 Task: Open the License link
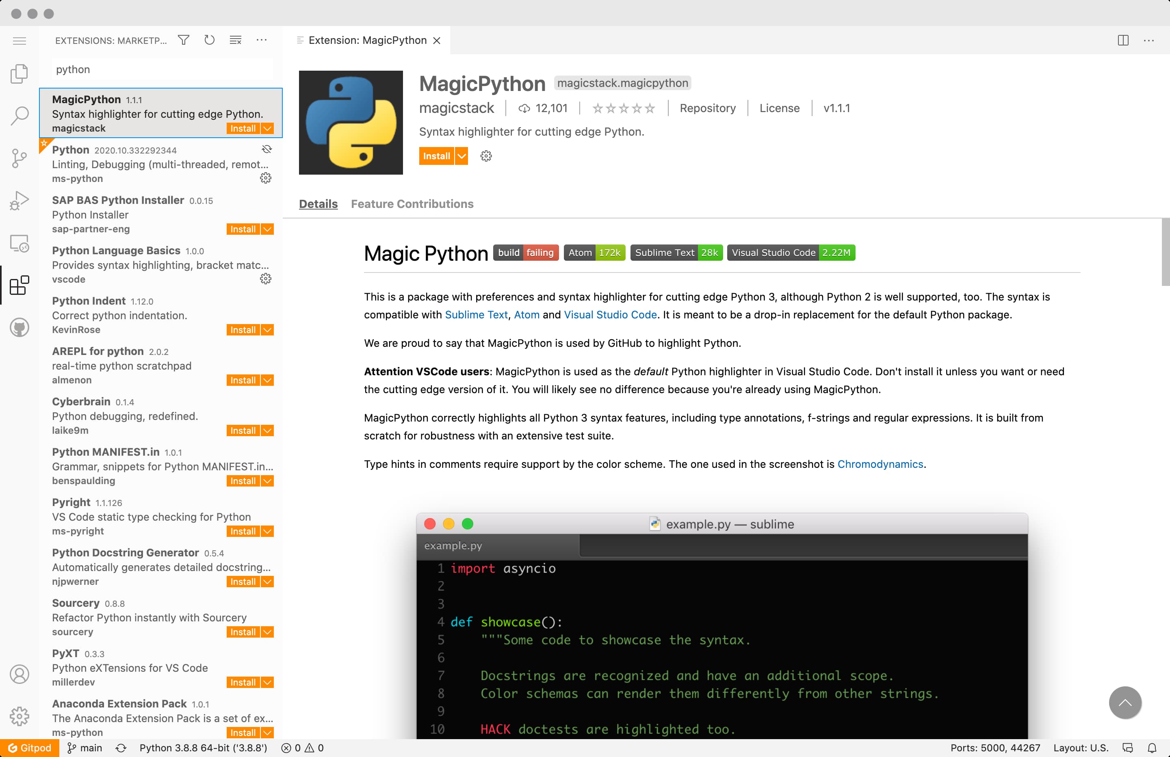[779, 108]
